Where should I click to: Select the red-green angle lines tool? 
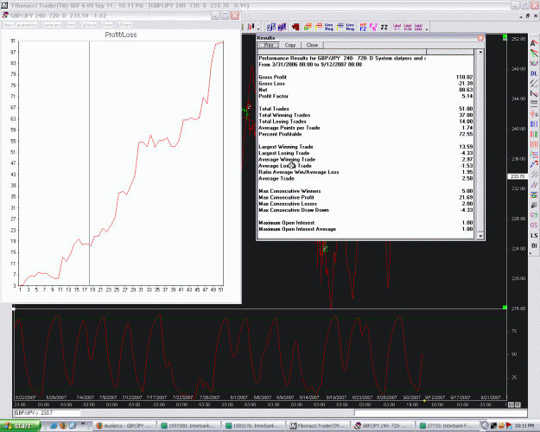(533, 54)
